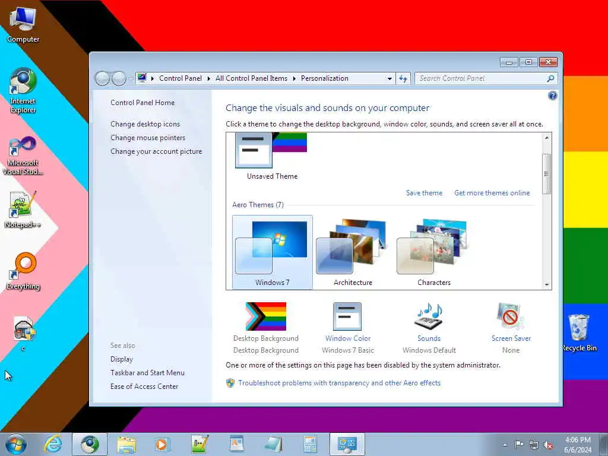Viewport: 608px width, 456px height.
Task: Open Windows Explorer folder on taskbar
Action: pyautogui.click(x=126, y=444)
